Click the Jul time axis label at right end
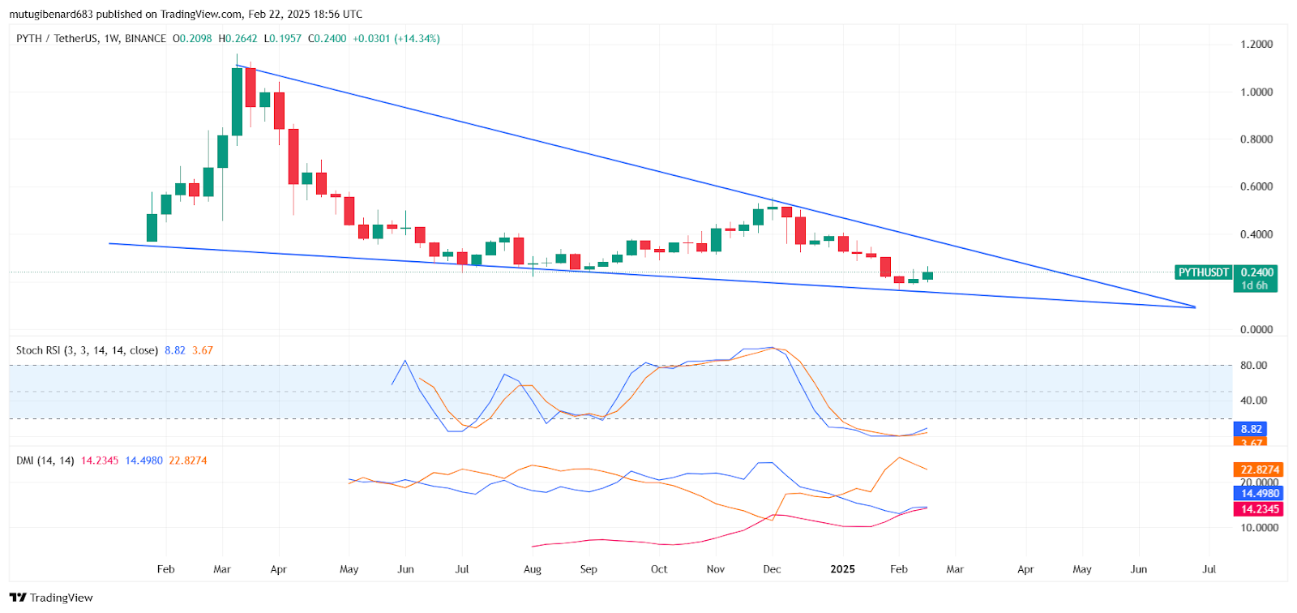Image resolution: width=1297 pixels, height=613 pixels. (x=1209, y=569)
